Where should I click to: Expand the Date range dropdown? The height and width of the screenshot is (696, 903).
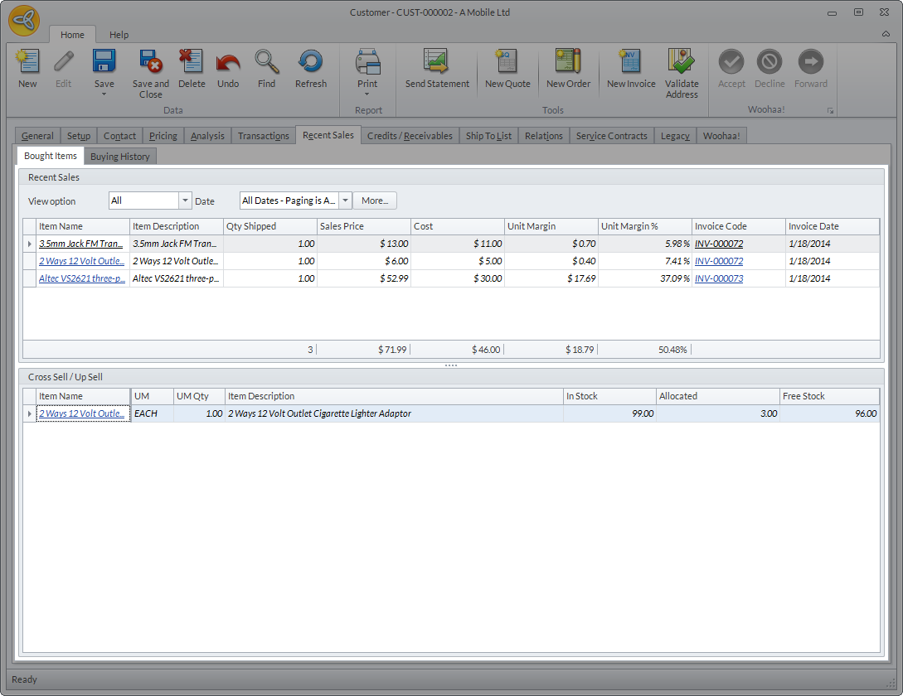click(345, 201)
